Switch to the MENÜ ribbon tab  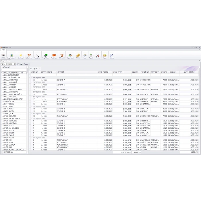point(3,50)
